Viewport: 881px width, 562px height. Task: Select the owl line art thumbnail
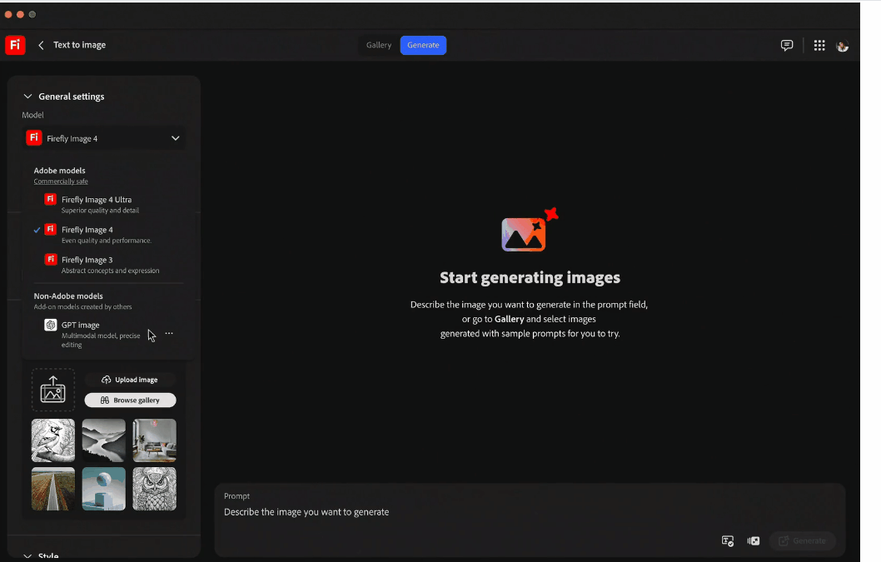155,489
